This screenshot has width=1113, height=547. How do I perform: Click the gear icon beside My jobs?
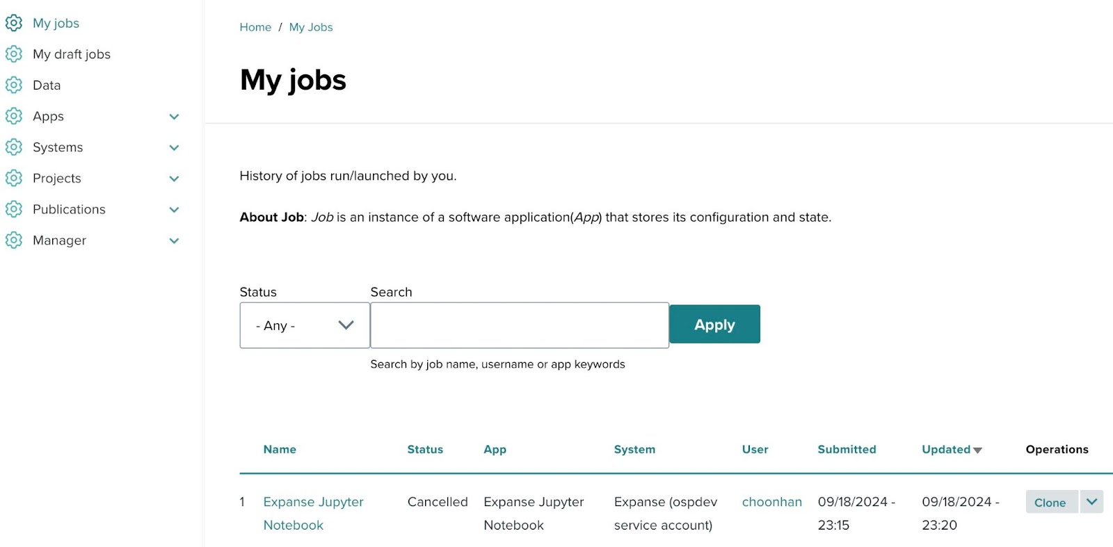tap(14, 23)
